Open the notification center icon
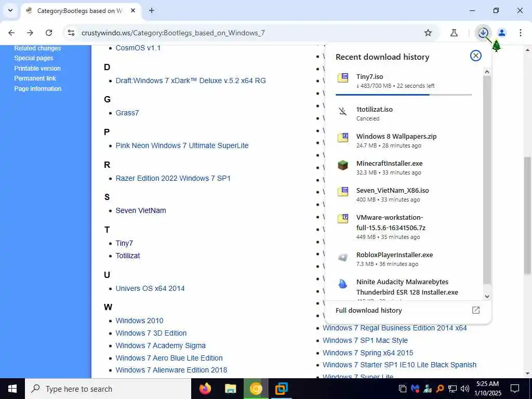 coord(515,389)
